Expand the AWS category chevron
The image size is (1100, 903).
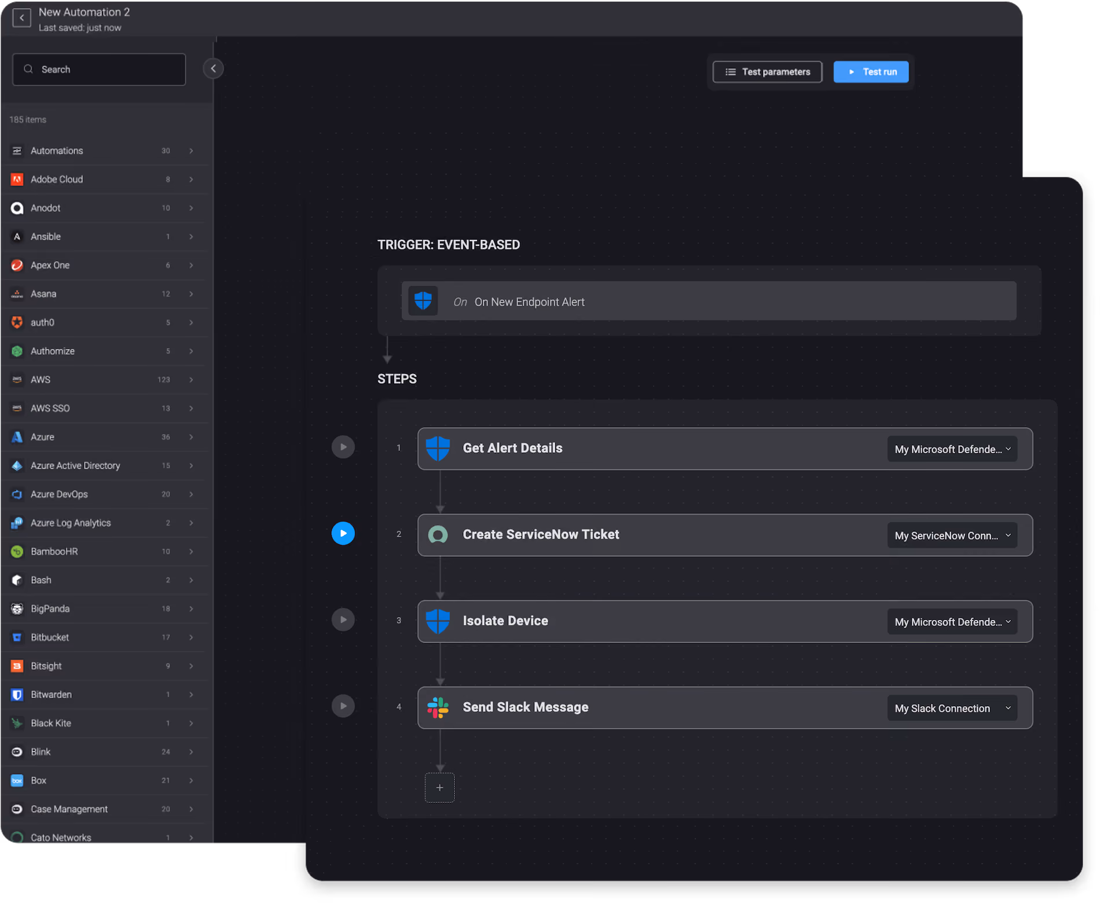(x=191, y=380)
